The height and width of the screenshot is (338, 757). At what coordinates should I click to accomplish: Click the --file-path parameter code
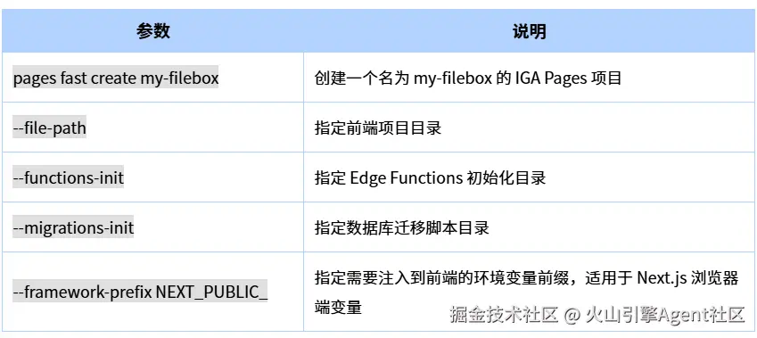49,128
